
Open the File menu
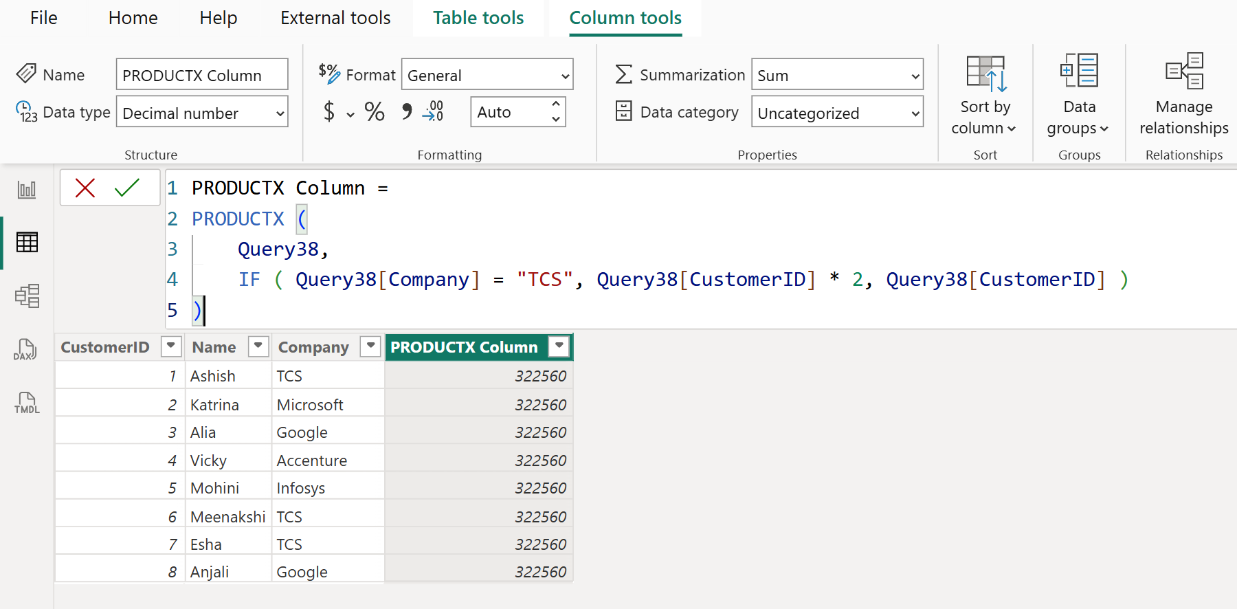[44, 18]
